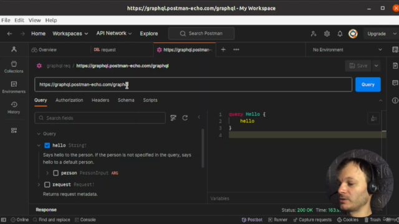The height and width of the screenshot is (224, 399).
Task: Open the Environments sidebar panel
Action: tap(14, 87)
